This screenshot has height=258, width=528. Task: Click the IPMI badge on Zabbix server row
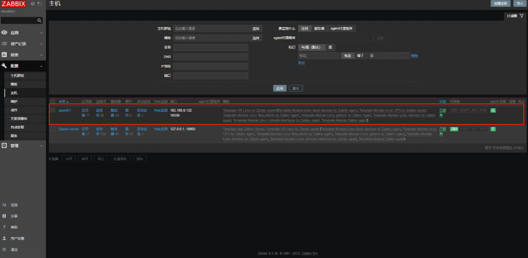point(483,129)
